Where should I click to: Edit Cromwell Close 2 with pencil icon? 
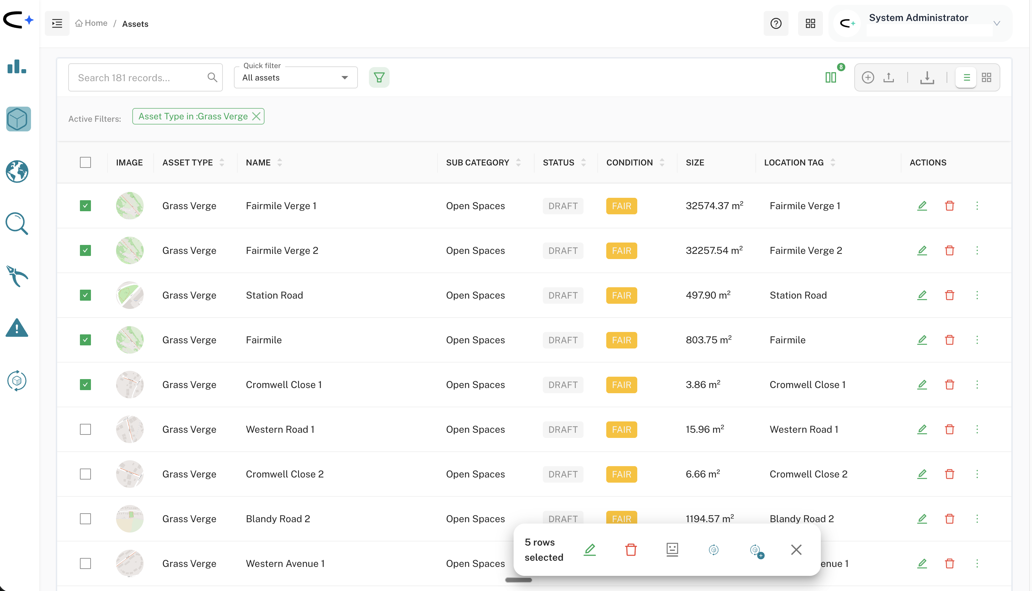coord(922,474)
